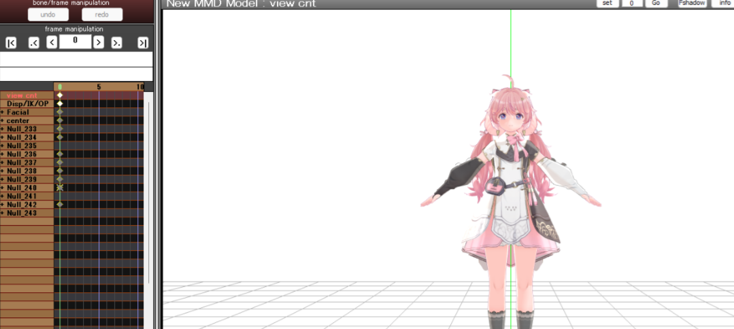Click the undo button
The image size is (734, 329).
(48, 14)
